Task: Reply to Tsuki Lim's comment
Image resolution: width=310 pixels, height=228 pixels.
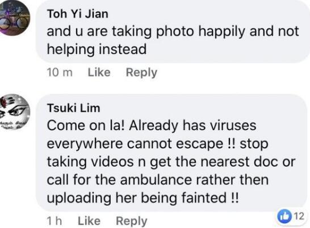Action: (x=132, y=221)
